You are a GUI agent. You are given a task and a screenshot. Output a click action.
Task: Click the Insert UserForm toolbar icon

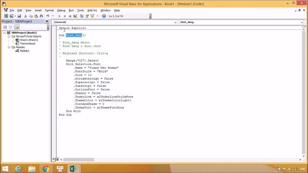[x=12, y=16]
